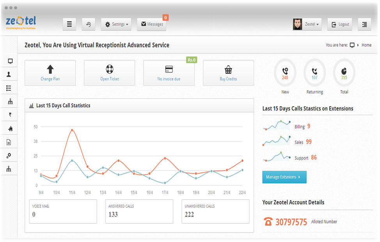Click the blue line's lowest point at 17/4
The height and width of the screenshot is (242, 380).
tap(165, 183)
